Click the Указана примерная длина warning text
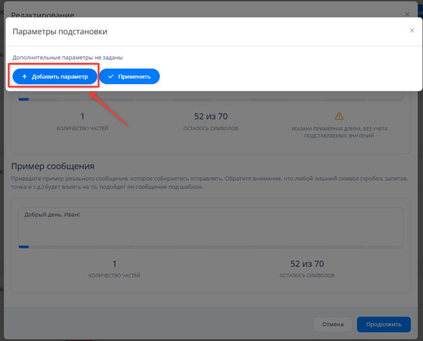 (x=339, y=132)
